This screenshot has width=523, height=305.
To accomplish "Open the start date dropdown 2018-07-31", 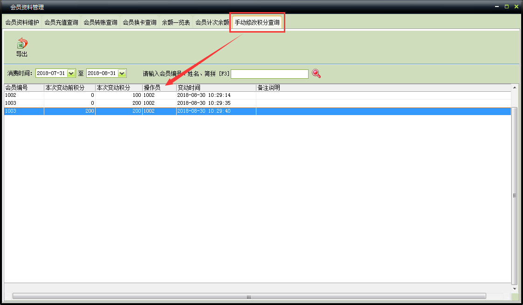I will pyautogui.click(x=71, y=74).
